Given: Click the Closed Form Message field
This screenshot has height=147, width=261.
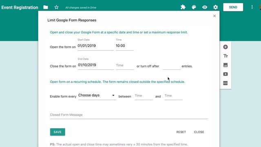Looking at the screenshot, I should coord(129,115).
